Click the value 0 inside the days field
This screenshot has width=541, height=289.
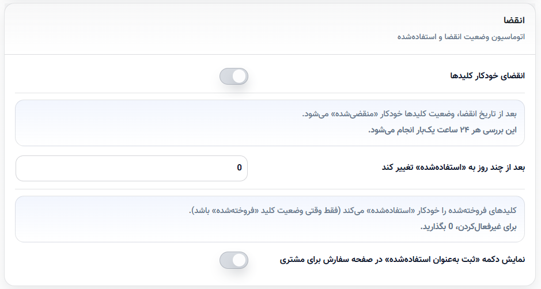tap(240, 168)
